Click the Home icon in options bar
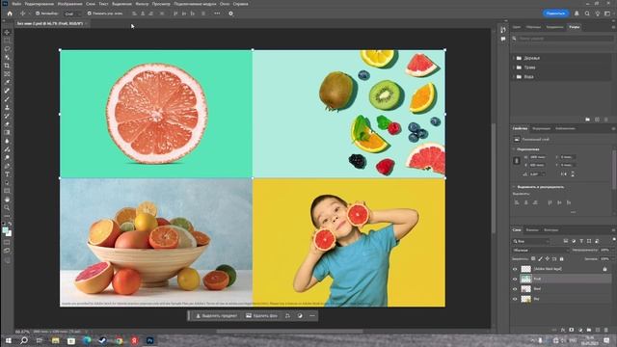The image size is (617, 347). pyautogui.click(x=10, y=13)
